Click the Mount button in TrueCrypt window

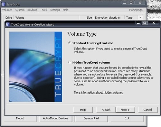pos(20,119)
